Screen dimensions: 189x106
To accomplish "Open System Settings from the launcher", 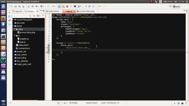I will (3, 48).
